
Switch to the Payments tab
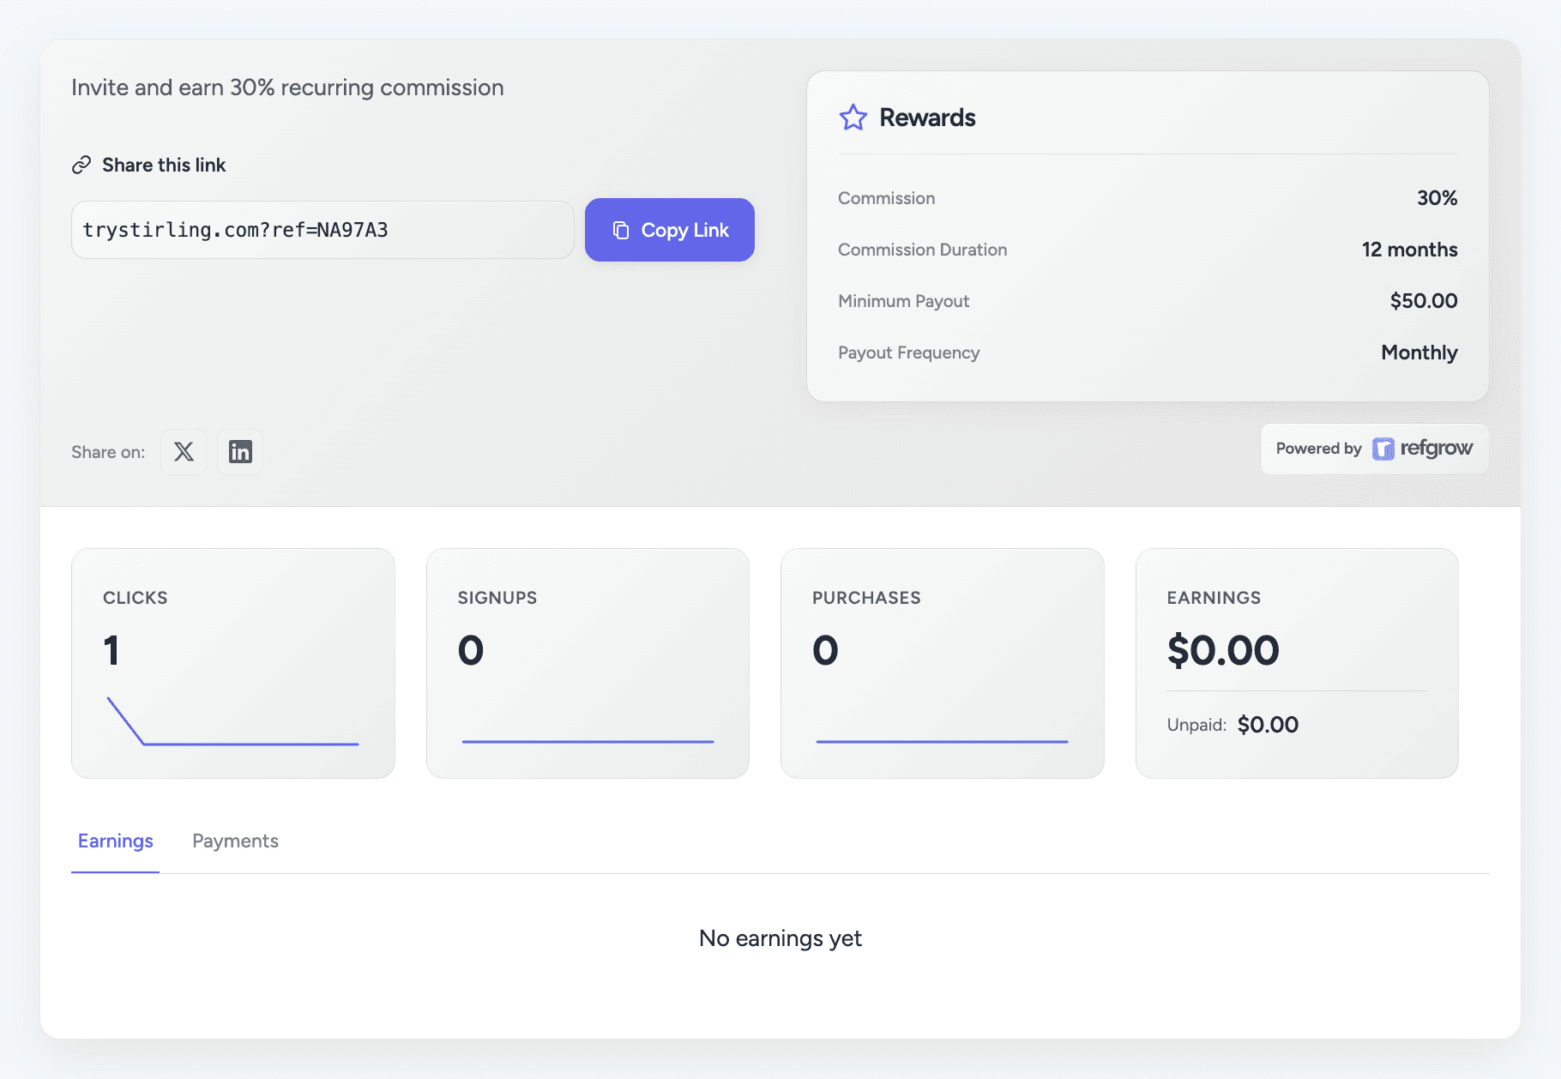[x=235, y=841]
